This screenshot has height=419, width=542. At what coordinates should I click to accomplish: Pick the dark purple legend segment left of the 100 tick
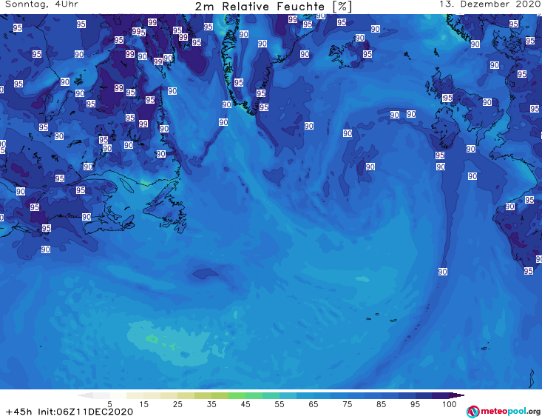click(x=441, y=395)
